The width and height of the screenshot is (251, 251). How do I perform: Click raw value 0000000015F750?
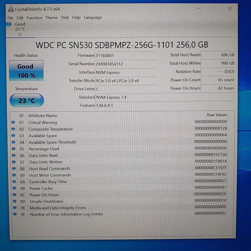(211, 155)
